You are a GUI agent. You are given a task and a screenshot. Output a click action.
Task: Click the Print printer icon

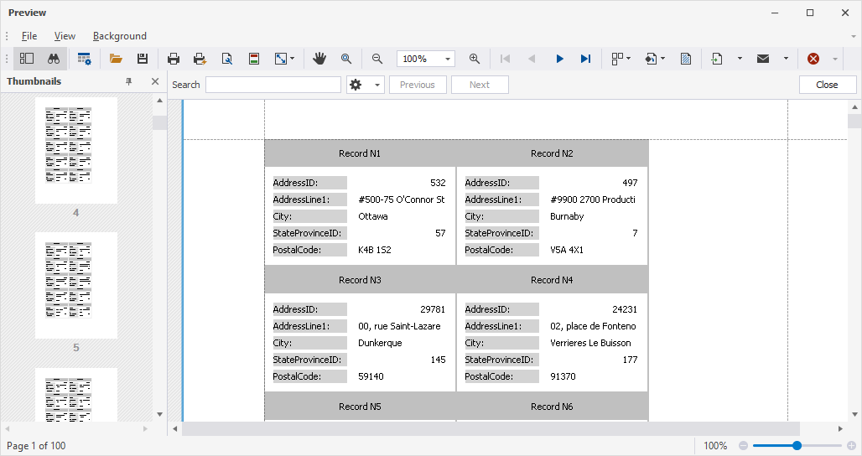point(174,58)
